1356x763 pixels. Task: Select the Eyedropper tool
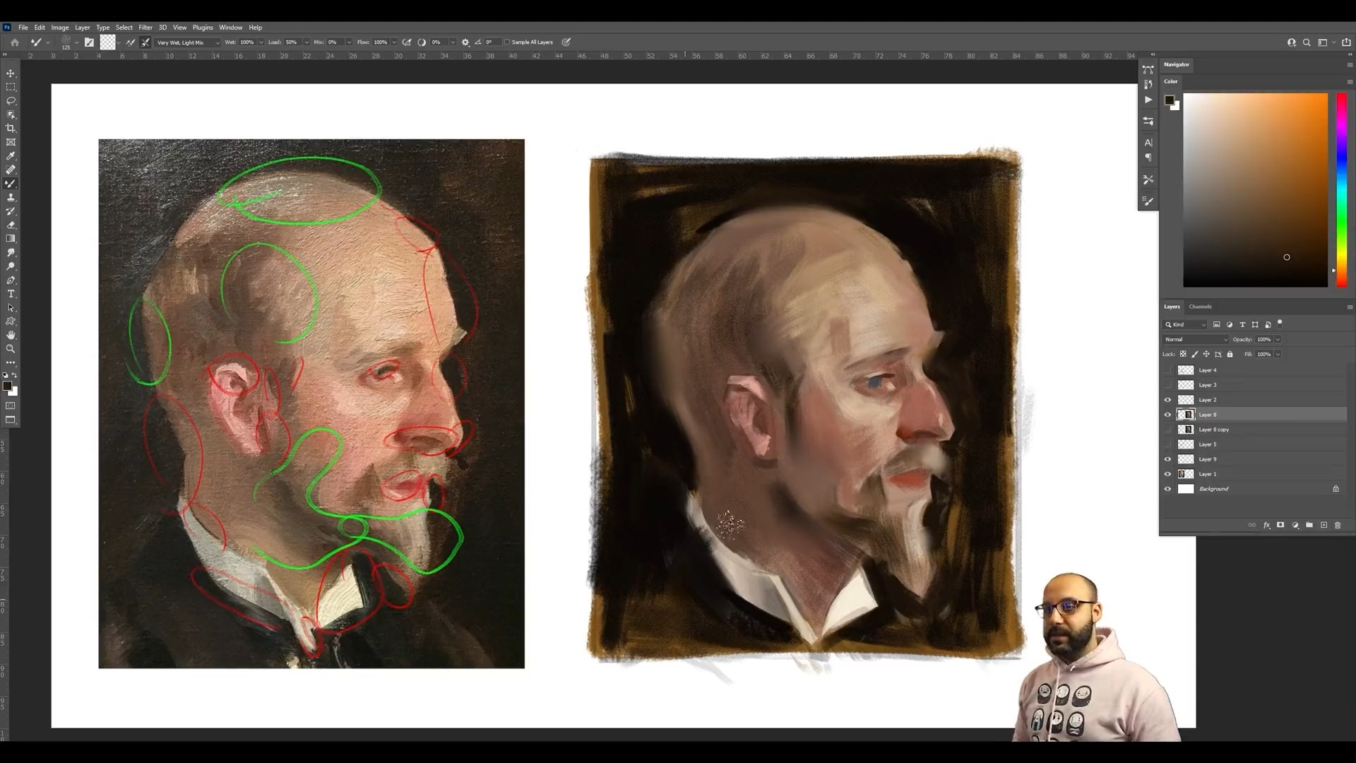11,156
